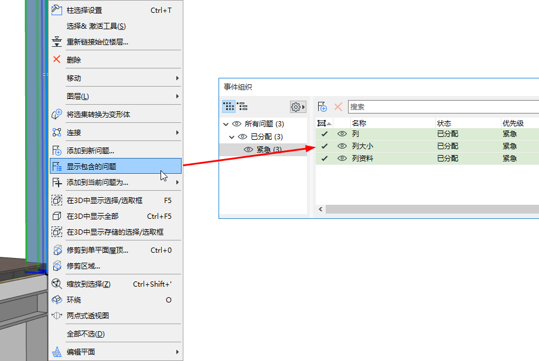
Task: Toggle eye icon of issue 列大小
Action: tap(342, 146)
